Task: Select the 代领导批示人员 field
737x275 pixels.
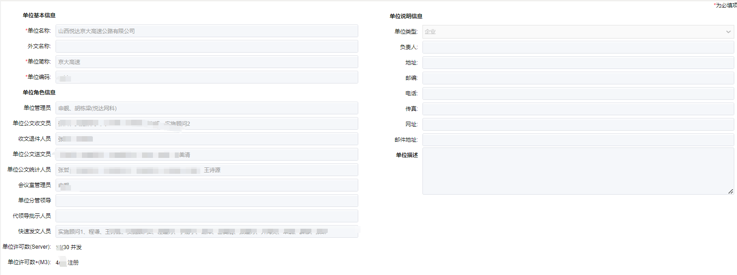Action: coord(207,216)
